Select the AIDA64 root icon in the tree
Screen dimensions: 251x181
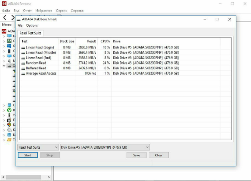coord(4,31)
